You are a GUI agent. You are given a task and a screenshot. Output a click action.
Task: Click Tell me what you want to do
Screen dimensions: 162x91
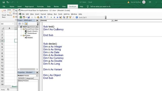point(100,7)
